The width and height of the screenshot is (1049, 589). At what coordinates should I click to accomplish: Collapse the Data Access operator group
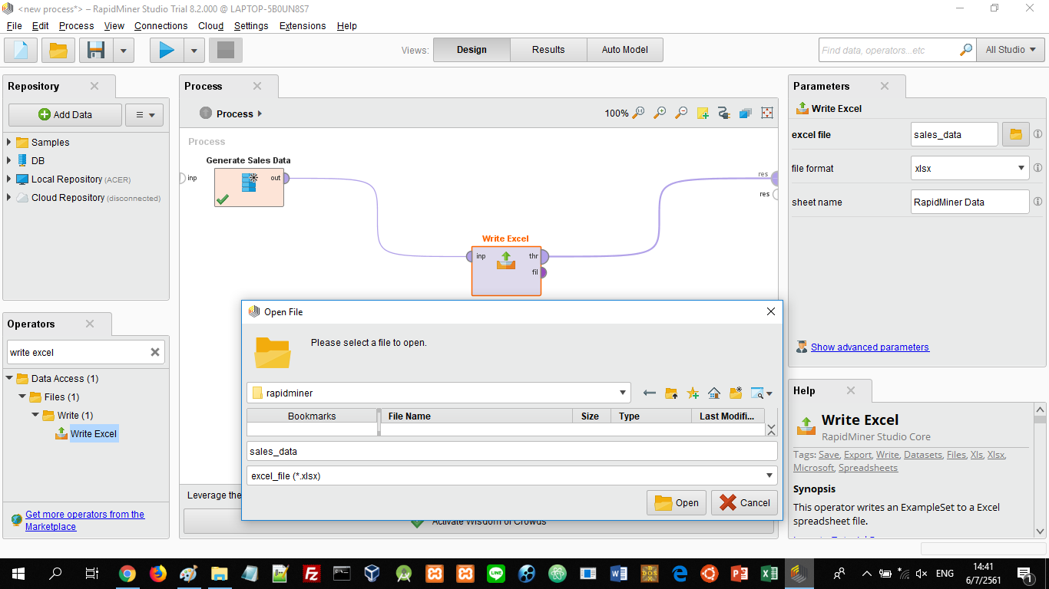(10, 378)
